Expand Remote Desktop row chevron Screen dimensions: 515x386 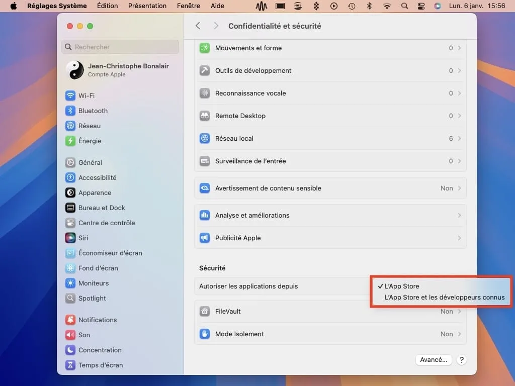(x=459, y=116)
